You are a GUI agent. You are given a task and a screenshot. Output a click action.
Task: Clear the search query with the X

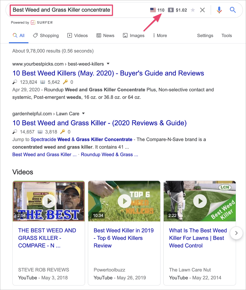click(x=202, y=10)
